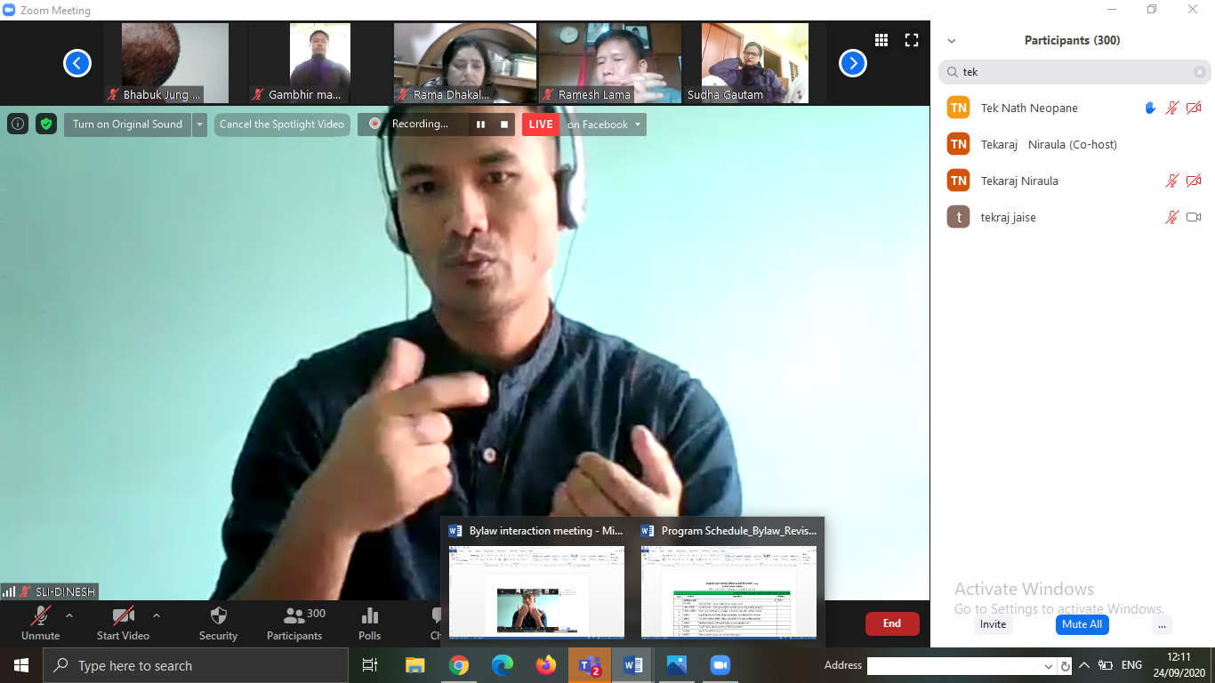Image resolution: width=1215 pixels, height=683 pixels.
Task: Click the red End meeting button
Action: pyautogui.click(x=892, y=623)
